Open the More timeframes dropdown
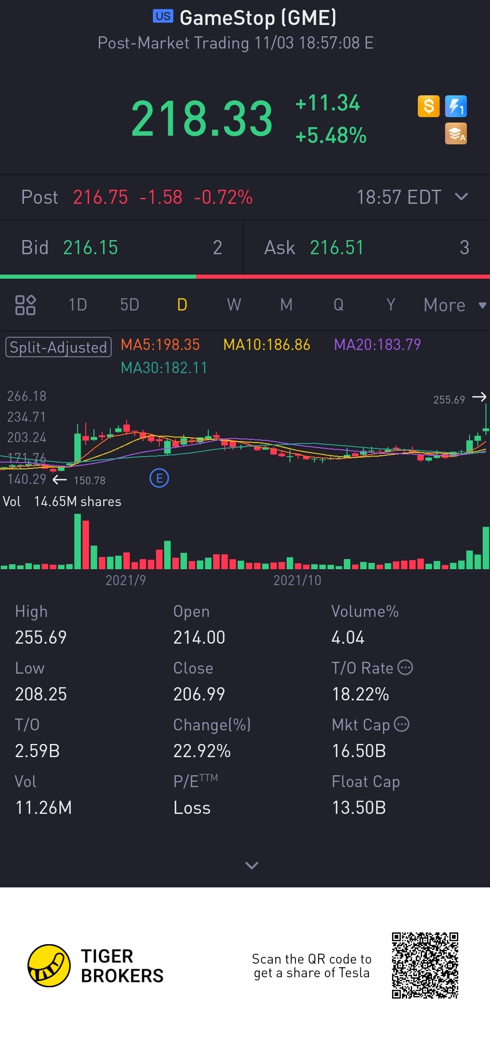Screen dimensions: 490x1044 pyautogui.click(x=455, y=305)
